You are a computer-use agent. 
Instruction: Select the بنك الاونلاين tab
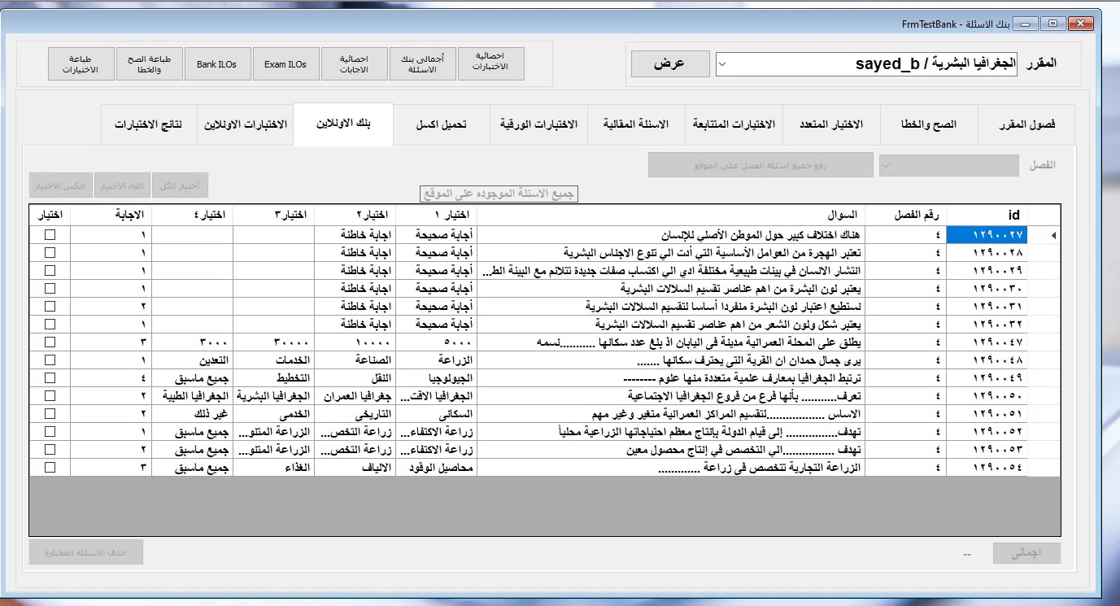pyautogui.click(x=343, y=124)
